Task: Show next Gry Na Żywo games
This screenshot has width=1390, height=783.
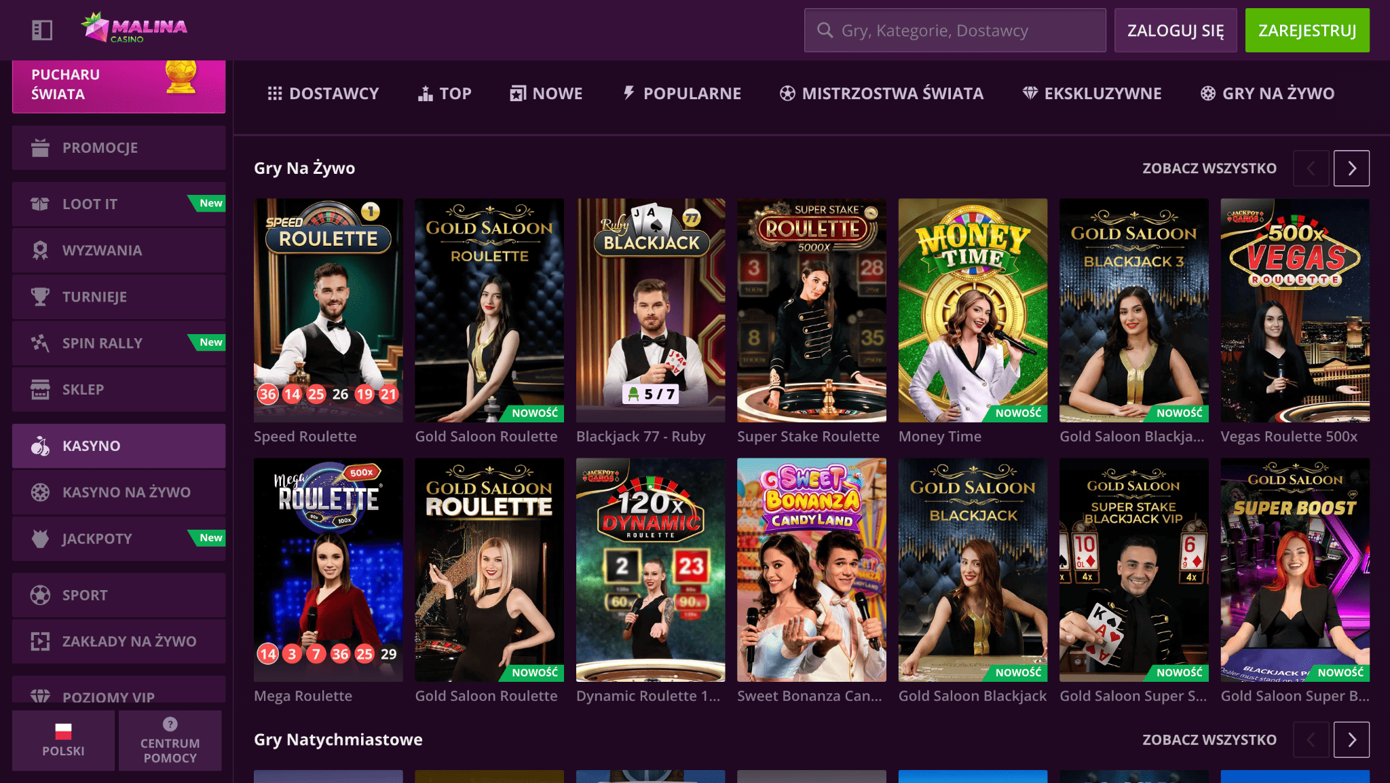Action: tap(1351, 168)
